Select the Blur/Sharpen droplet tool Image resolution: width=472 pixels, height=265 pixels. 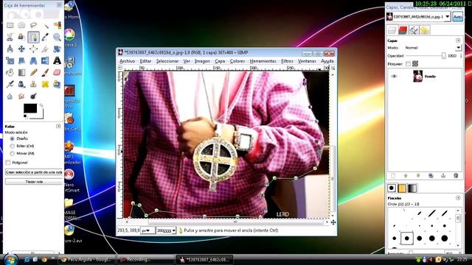(10, 96)
